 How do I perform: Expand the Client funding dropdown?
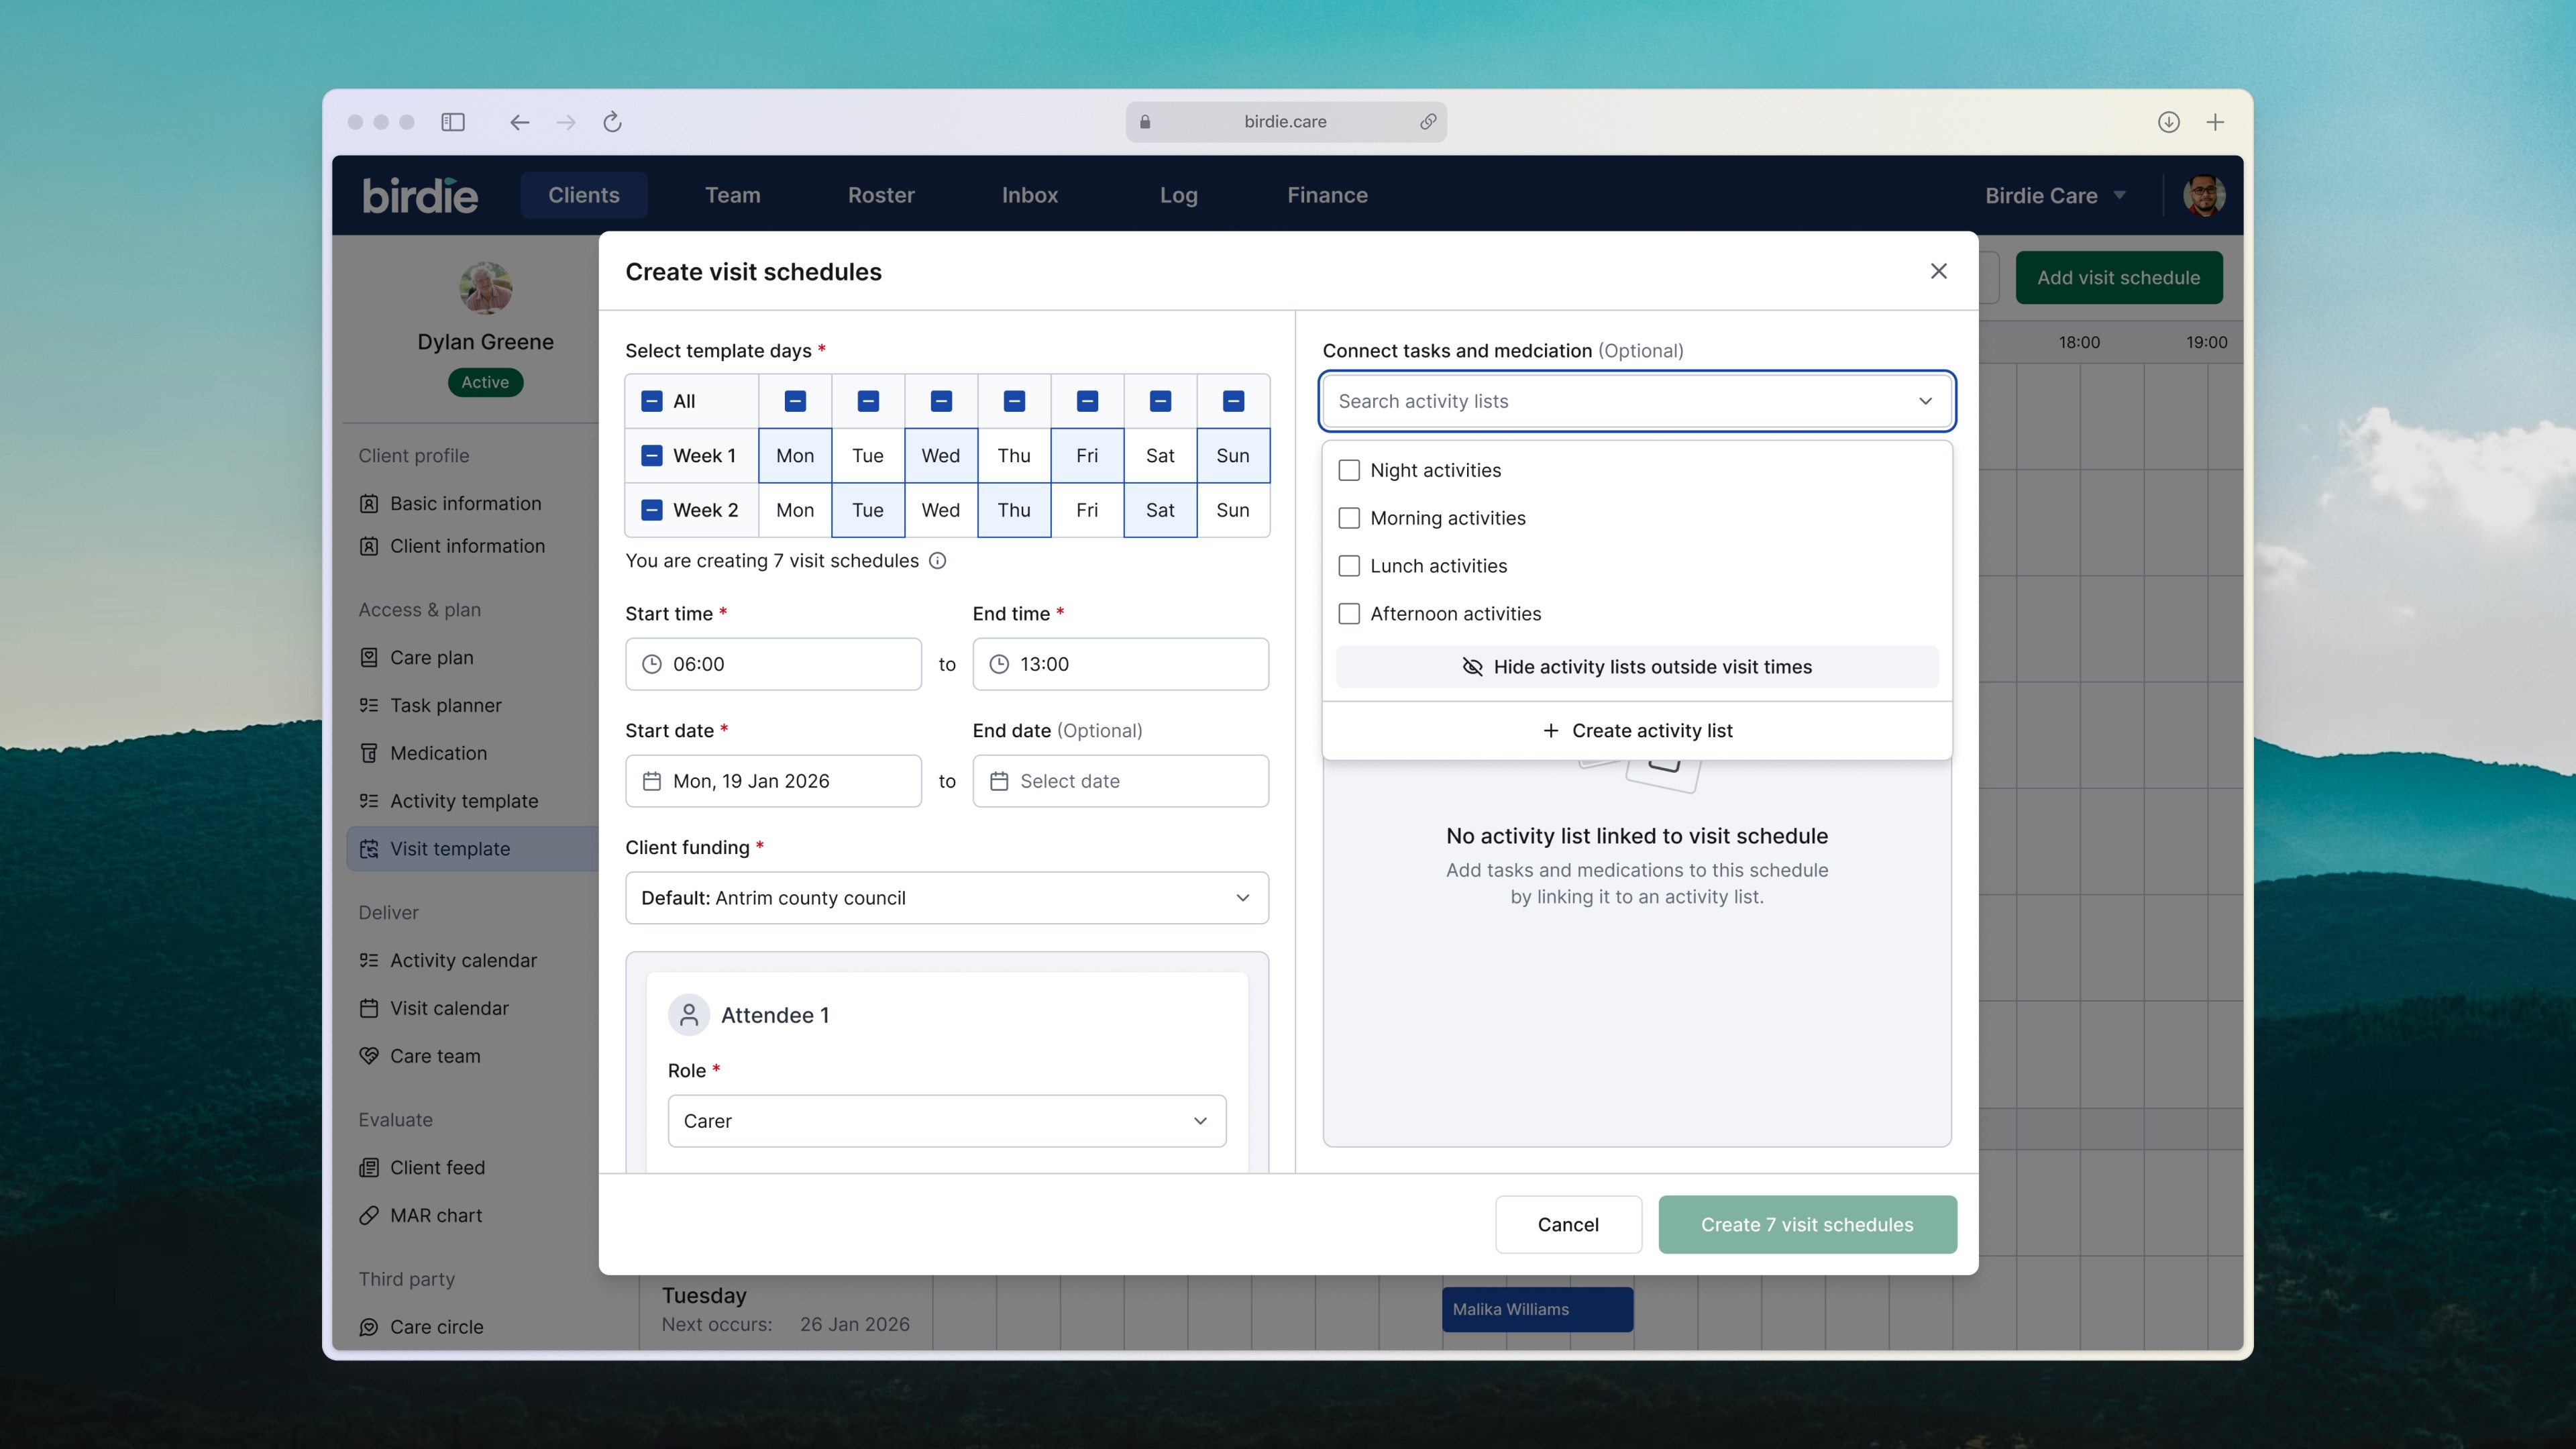(x=946, y=898)
